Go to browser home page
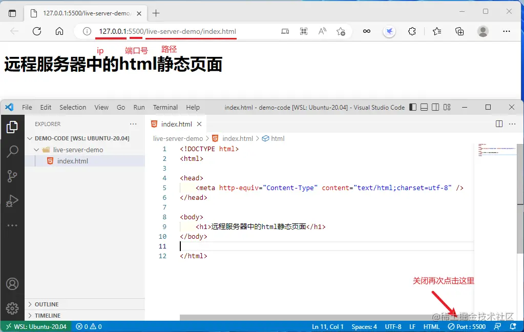Screen dimensions: 524x332 [59, 31]
